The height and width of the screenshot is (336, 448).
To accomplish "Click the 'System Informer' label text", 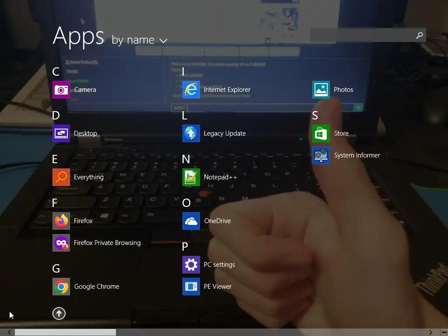I will [x=357, y=155].
